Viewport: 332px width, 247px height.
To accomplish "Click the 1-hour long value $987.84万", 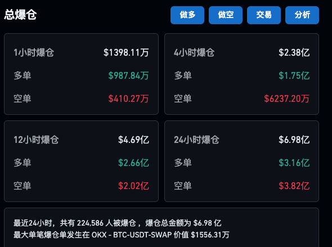I will 128,75.
